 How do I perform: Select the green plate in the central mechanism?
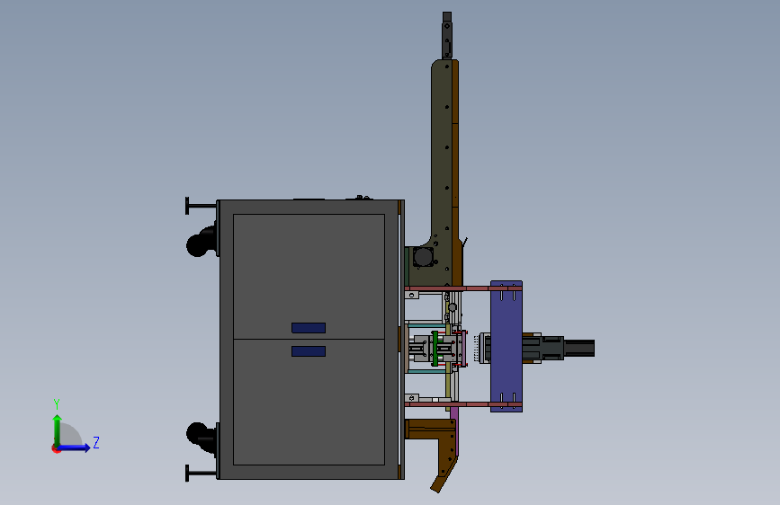[x=435, y=349]
